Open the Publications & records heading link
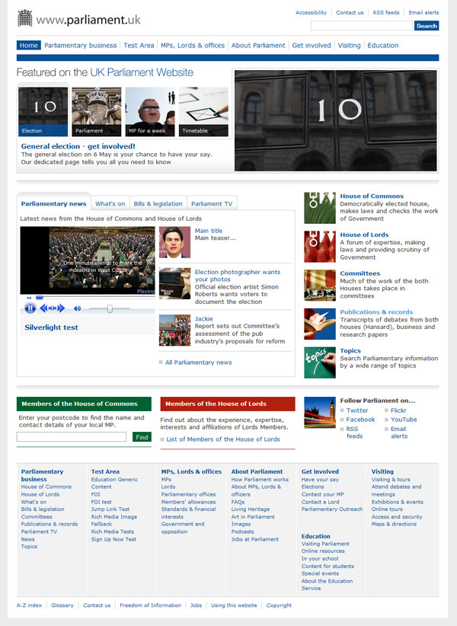 tap(376, 311)
